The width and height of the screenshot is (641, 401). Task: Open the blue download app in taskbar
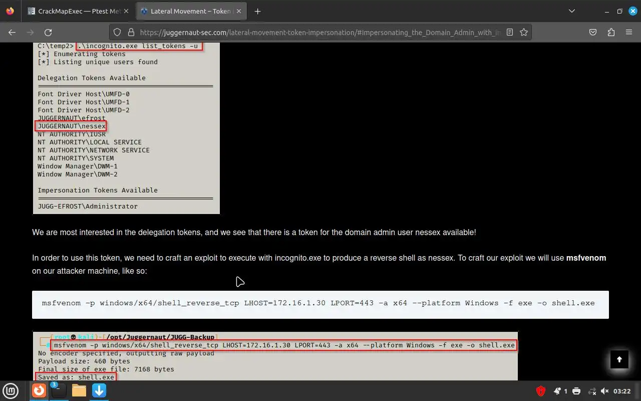pos(99,390)
